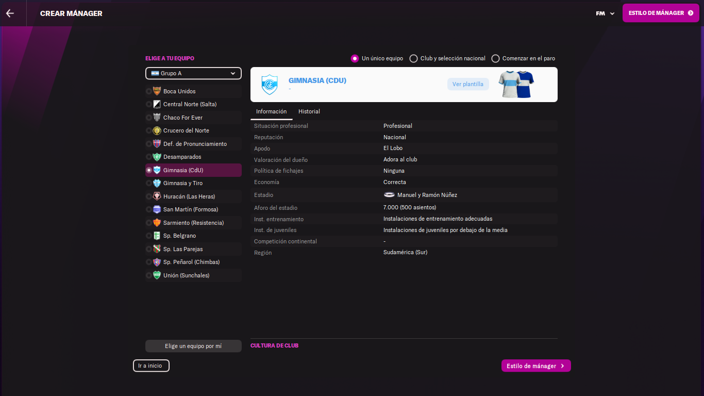704x396 pixels.
Task: Click Ver plantilla button
Action: tap(468, 84)
